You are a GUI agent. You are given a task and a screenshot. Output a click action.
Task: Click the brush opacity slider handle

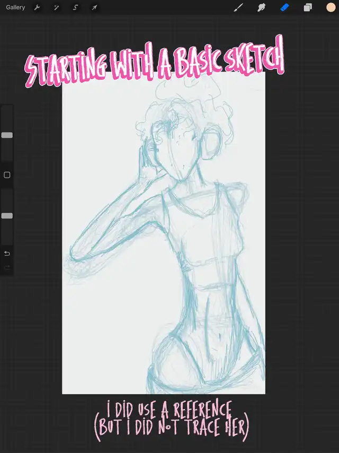click(x=7, y=216)
